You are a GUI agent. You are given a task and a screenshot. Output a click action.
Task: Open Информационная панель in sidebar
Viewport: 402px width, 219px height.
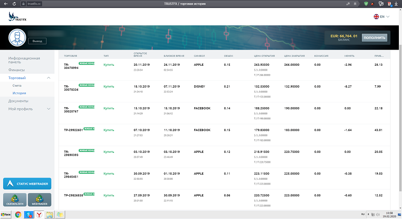(x=24, y=60)
